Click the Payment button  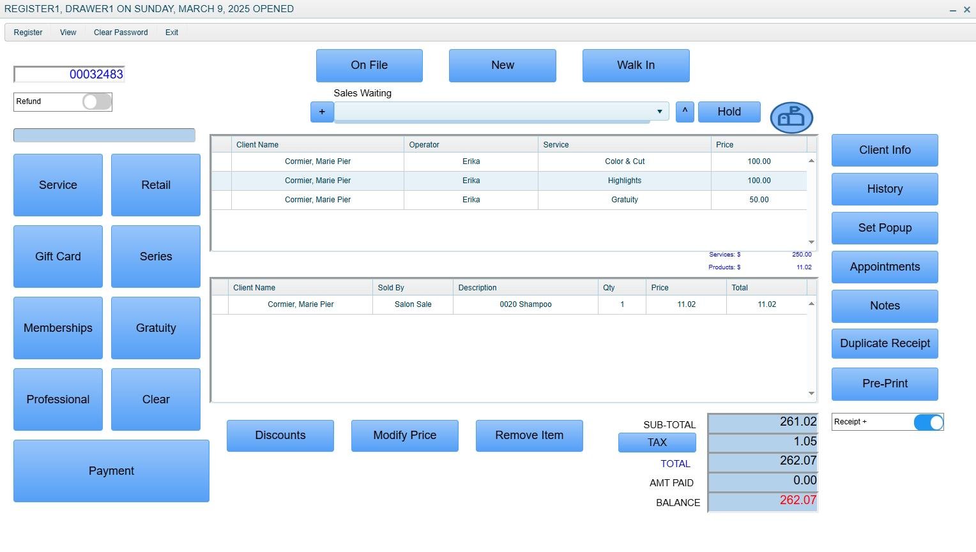(x=111, y=471)
